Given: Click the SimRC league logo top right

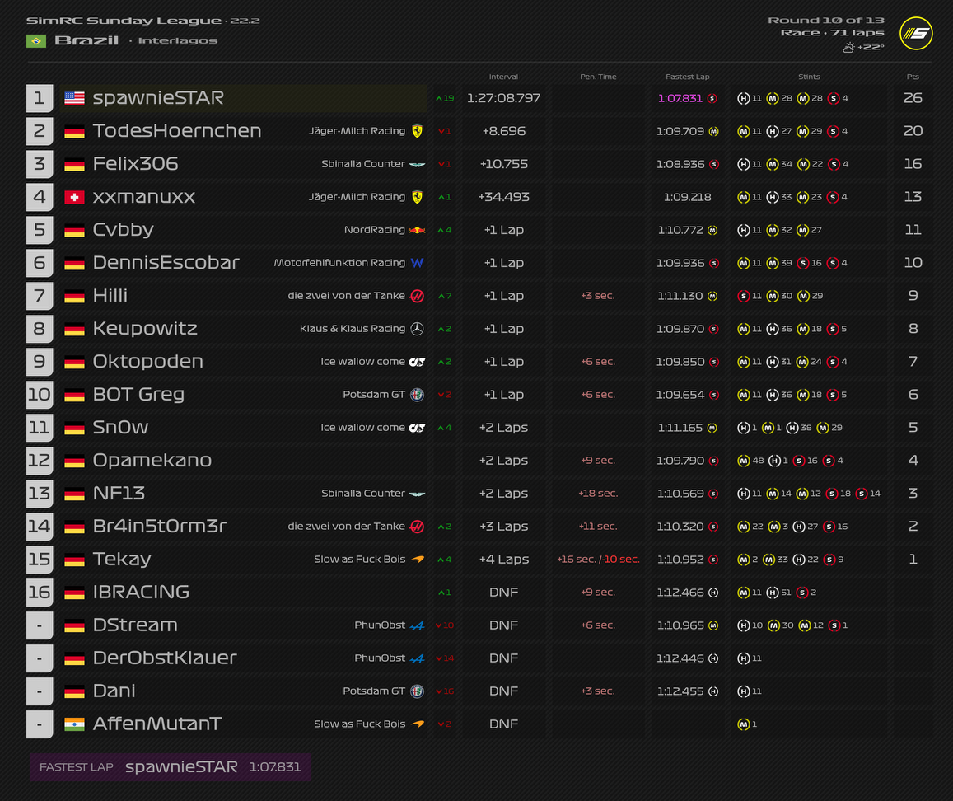Looking at the screenshot, I should click(x=916, y=34).
